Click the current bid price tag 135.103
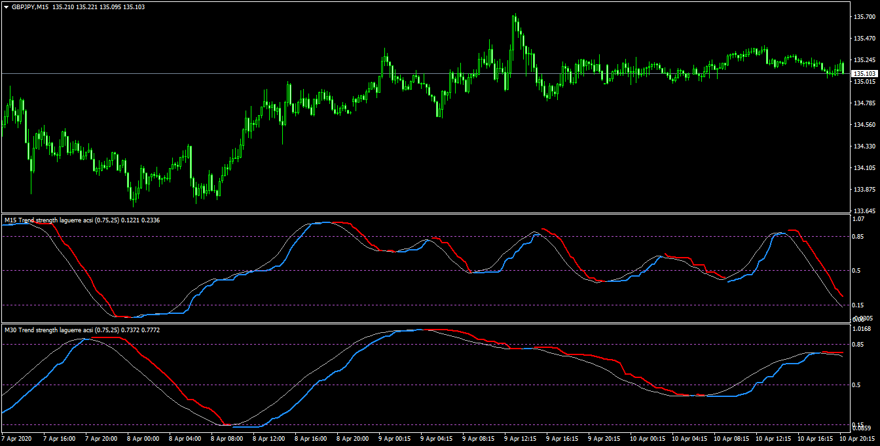 tap(864, 74)
